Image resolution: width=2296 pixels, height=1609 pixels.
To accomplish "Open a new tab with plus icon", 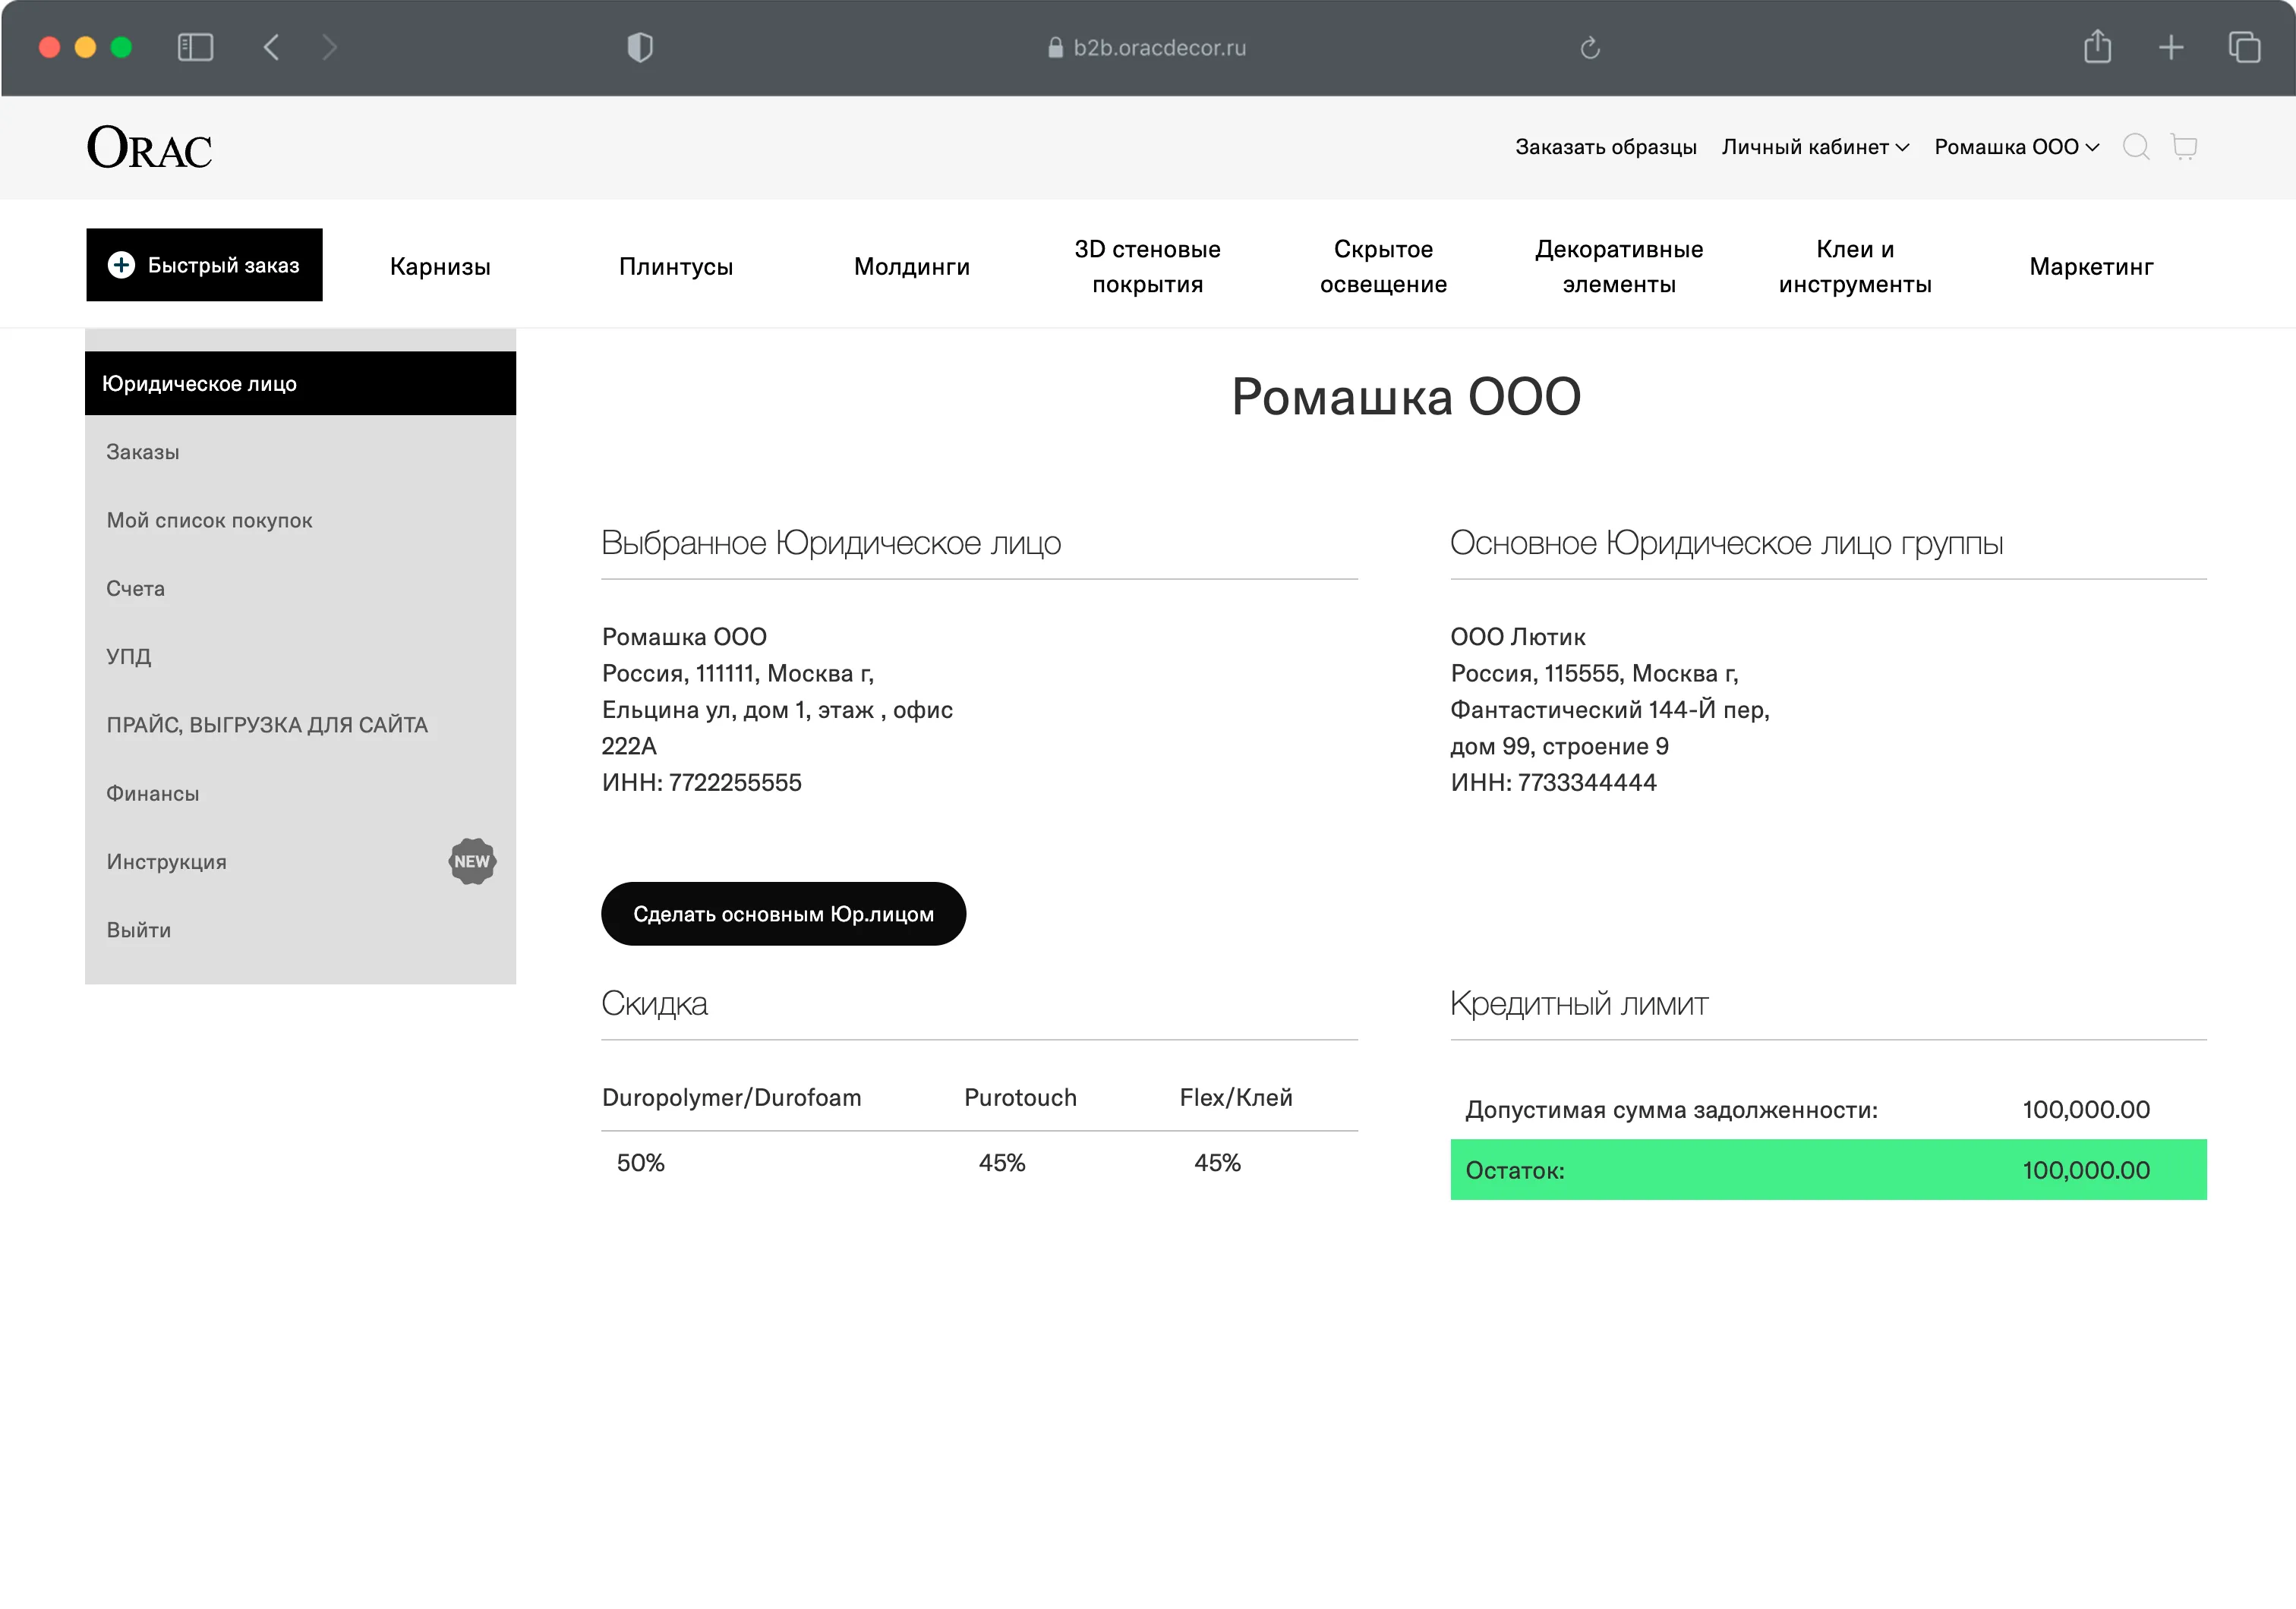I will coord(2170,47).
